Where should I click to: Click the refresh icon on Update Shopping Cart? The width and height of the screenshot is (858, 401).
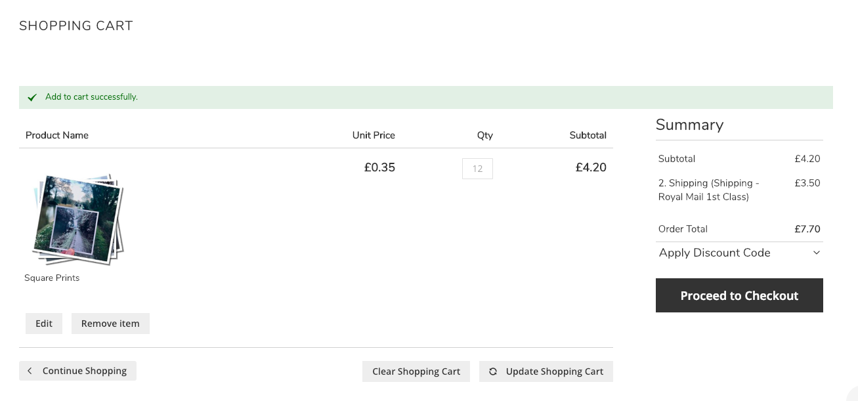pyautogui.click(x=493, y=371)
